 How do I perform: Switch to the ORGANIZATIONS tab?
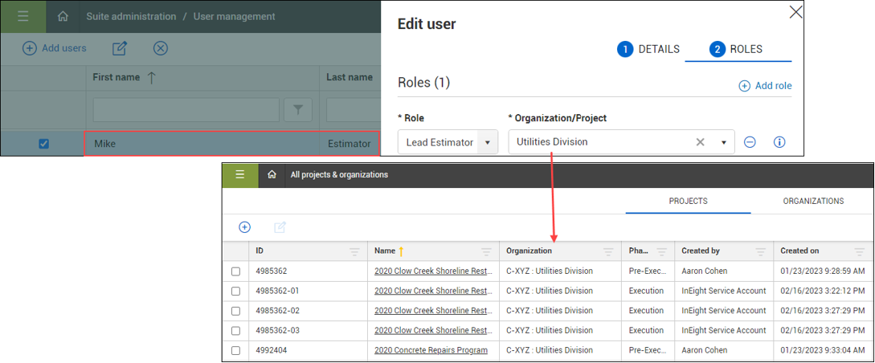click(x=813, y=201)
